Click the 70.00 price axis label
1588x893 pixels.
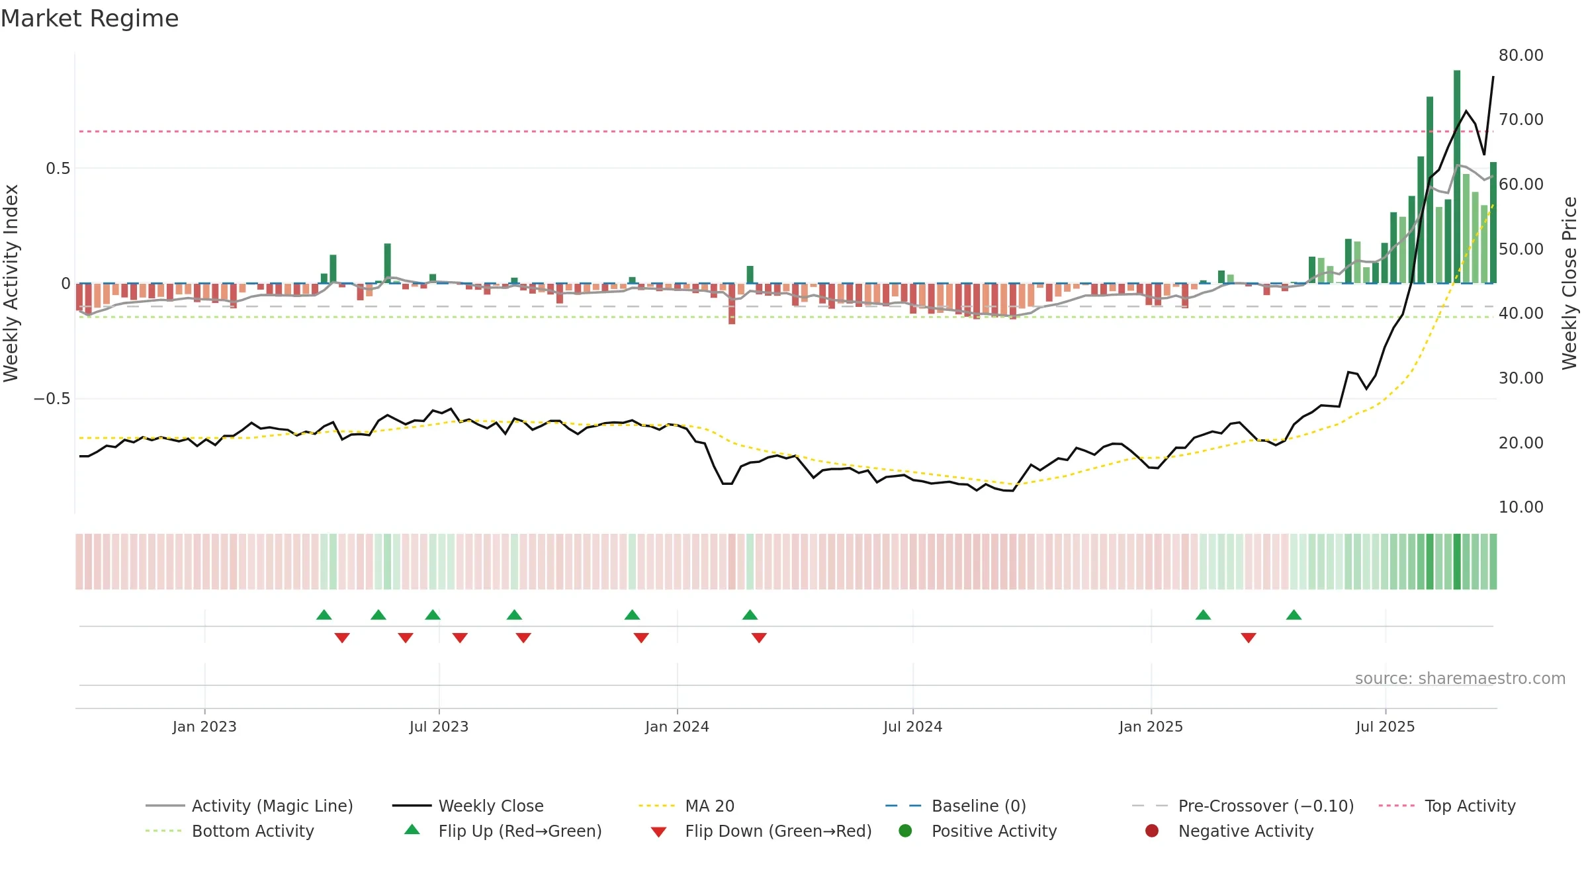[1521, 119]
